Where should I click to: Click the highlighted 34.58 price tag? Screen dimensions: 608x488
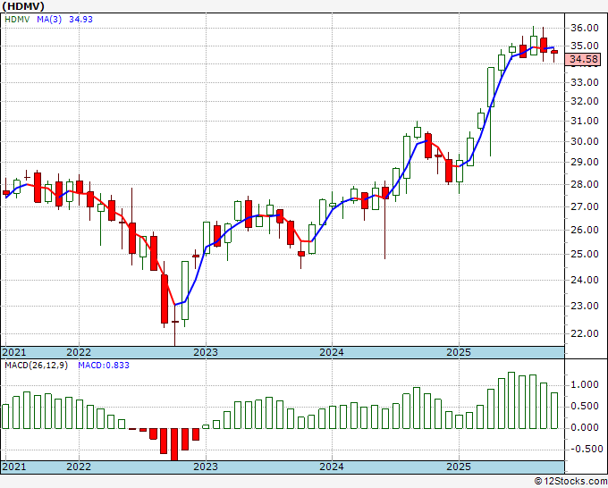coord(585,59)
